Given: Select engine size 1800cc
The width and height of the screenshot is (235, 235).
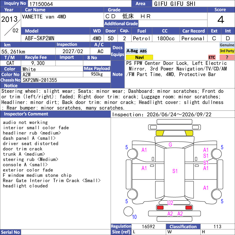Looking at the screenshot, I should [166, 38].
